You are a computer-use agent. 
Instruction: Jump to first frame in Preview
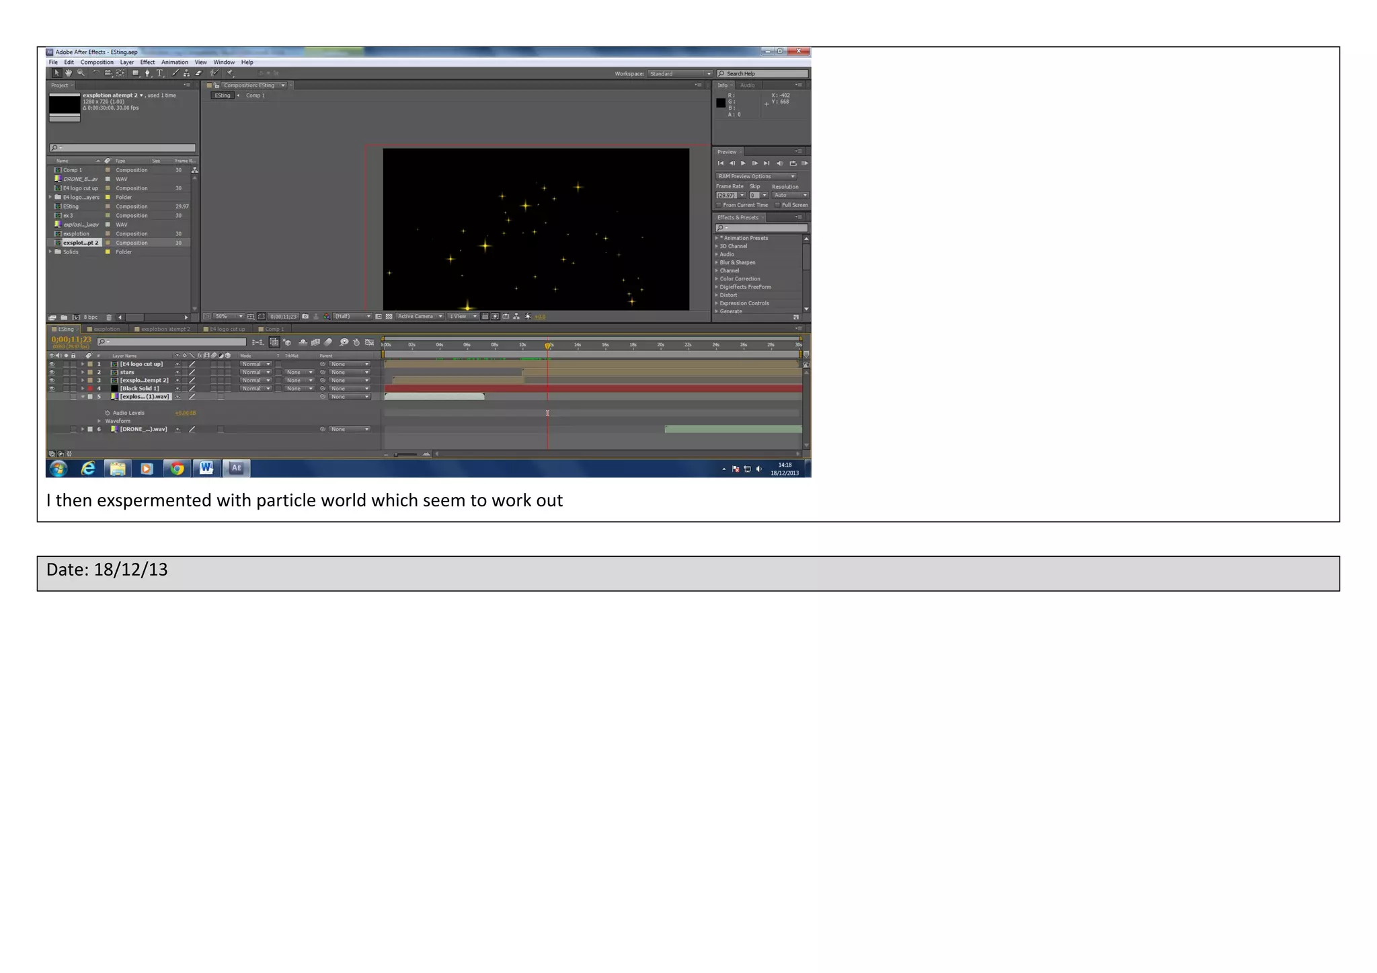click(x=721, y=163)
